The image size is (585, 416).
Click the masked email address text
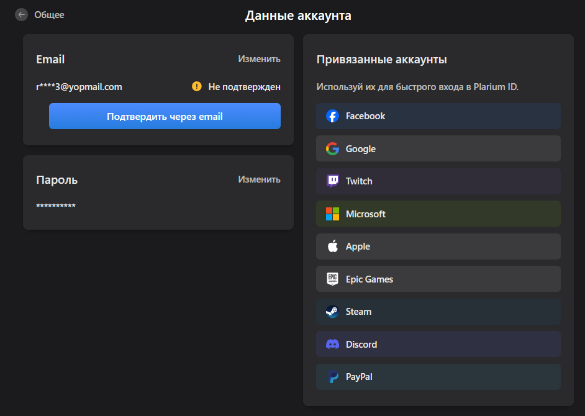point(79,87)
